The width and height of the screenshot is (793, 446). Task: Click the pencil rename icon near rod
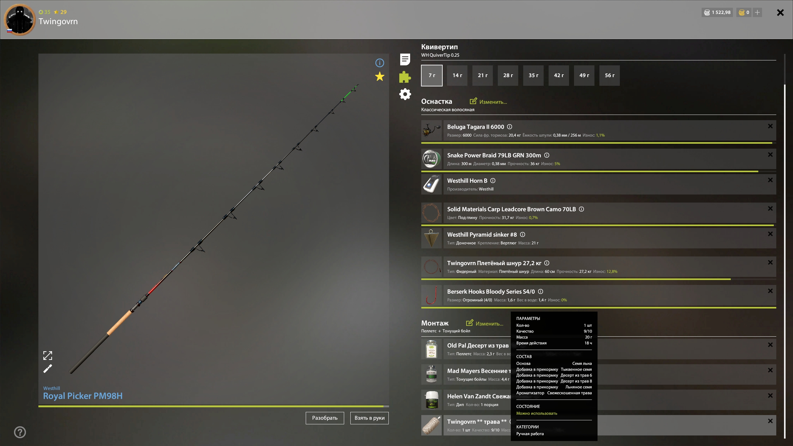(48, 369)
